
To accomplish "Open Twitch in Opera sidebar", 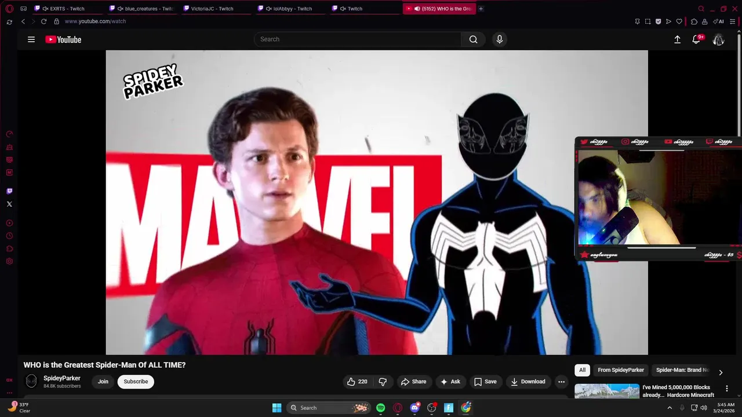I will [x=9, y=191].
